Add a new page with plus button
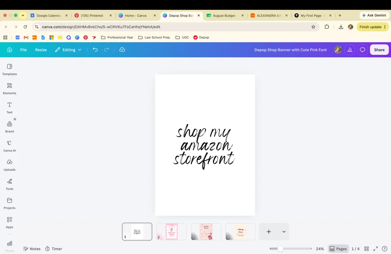The height and width of the screenshot is (254, 391). [x=269, y=232]
